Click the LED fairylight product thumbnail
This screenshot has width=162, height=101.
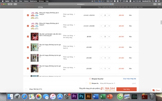tap(34, 37)
